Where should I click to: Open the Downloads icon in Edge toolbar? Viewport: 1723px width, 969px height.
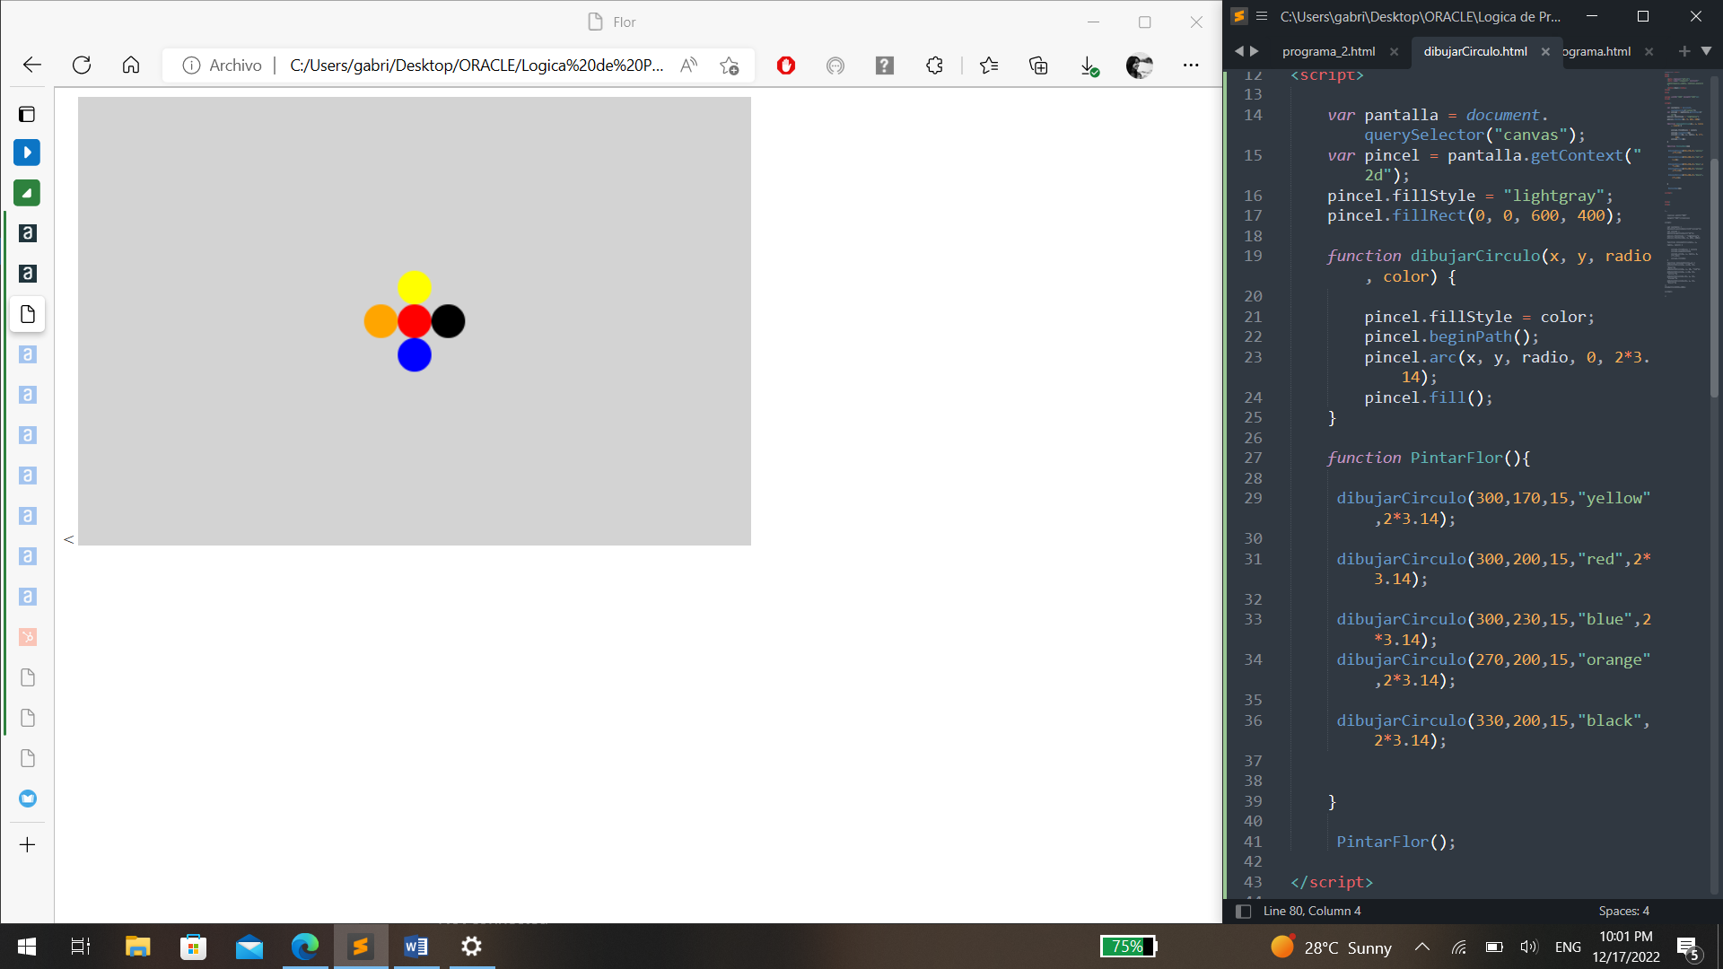pos(1089,65)
